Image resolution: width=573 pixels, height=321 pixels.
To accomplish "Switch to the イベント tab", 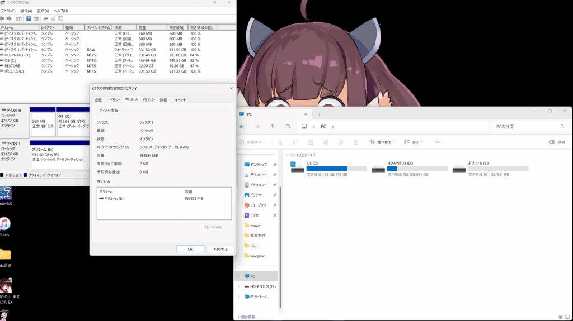I will point(180,100).
